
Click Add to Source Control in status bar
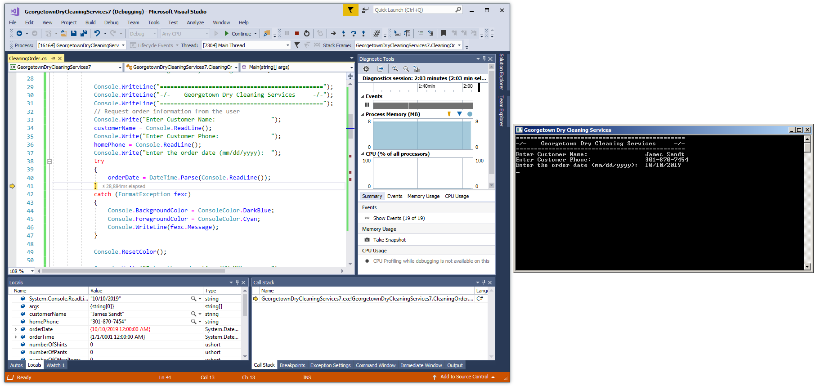click(x=464, y=377)
